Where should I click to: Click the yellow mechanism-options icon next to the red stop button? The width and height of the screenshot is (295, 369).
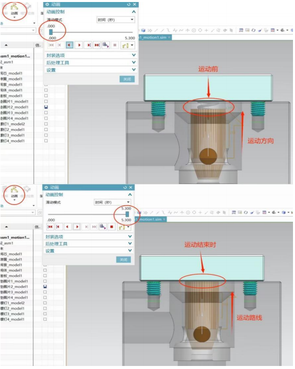pyautogui.click(x=122, y=227)
